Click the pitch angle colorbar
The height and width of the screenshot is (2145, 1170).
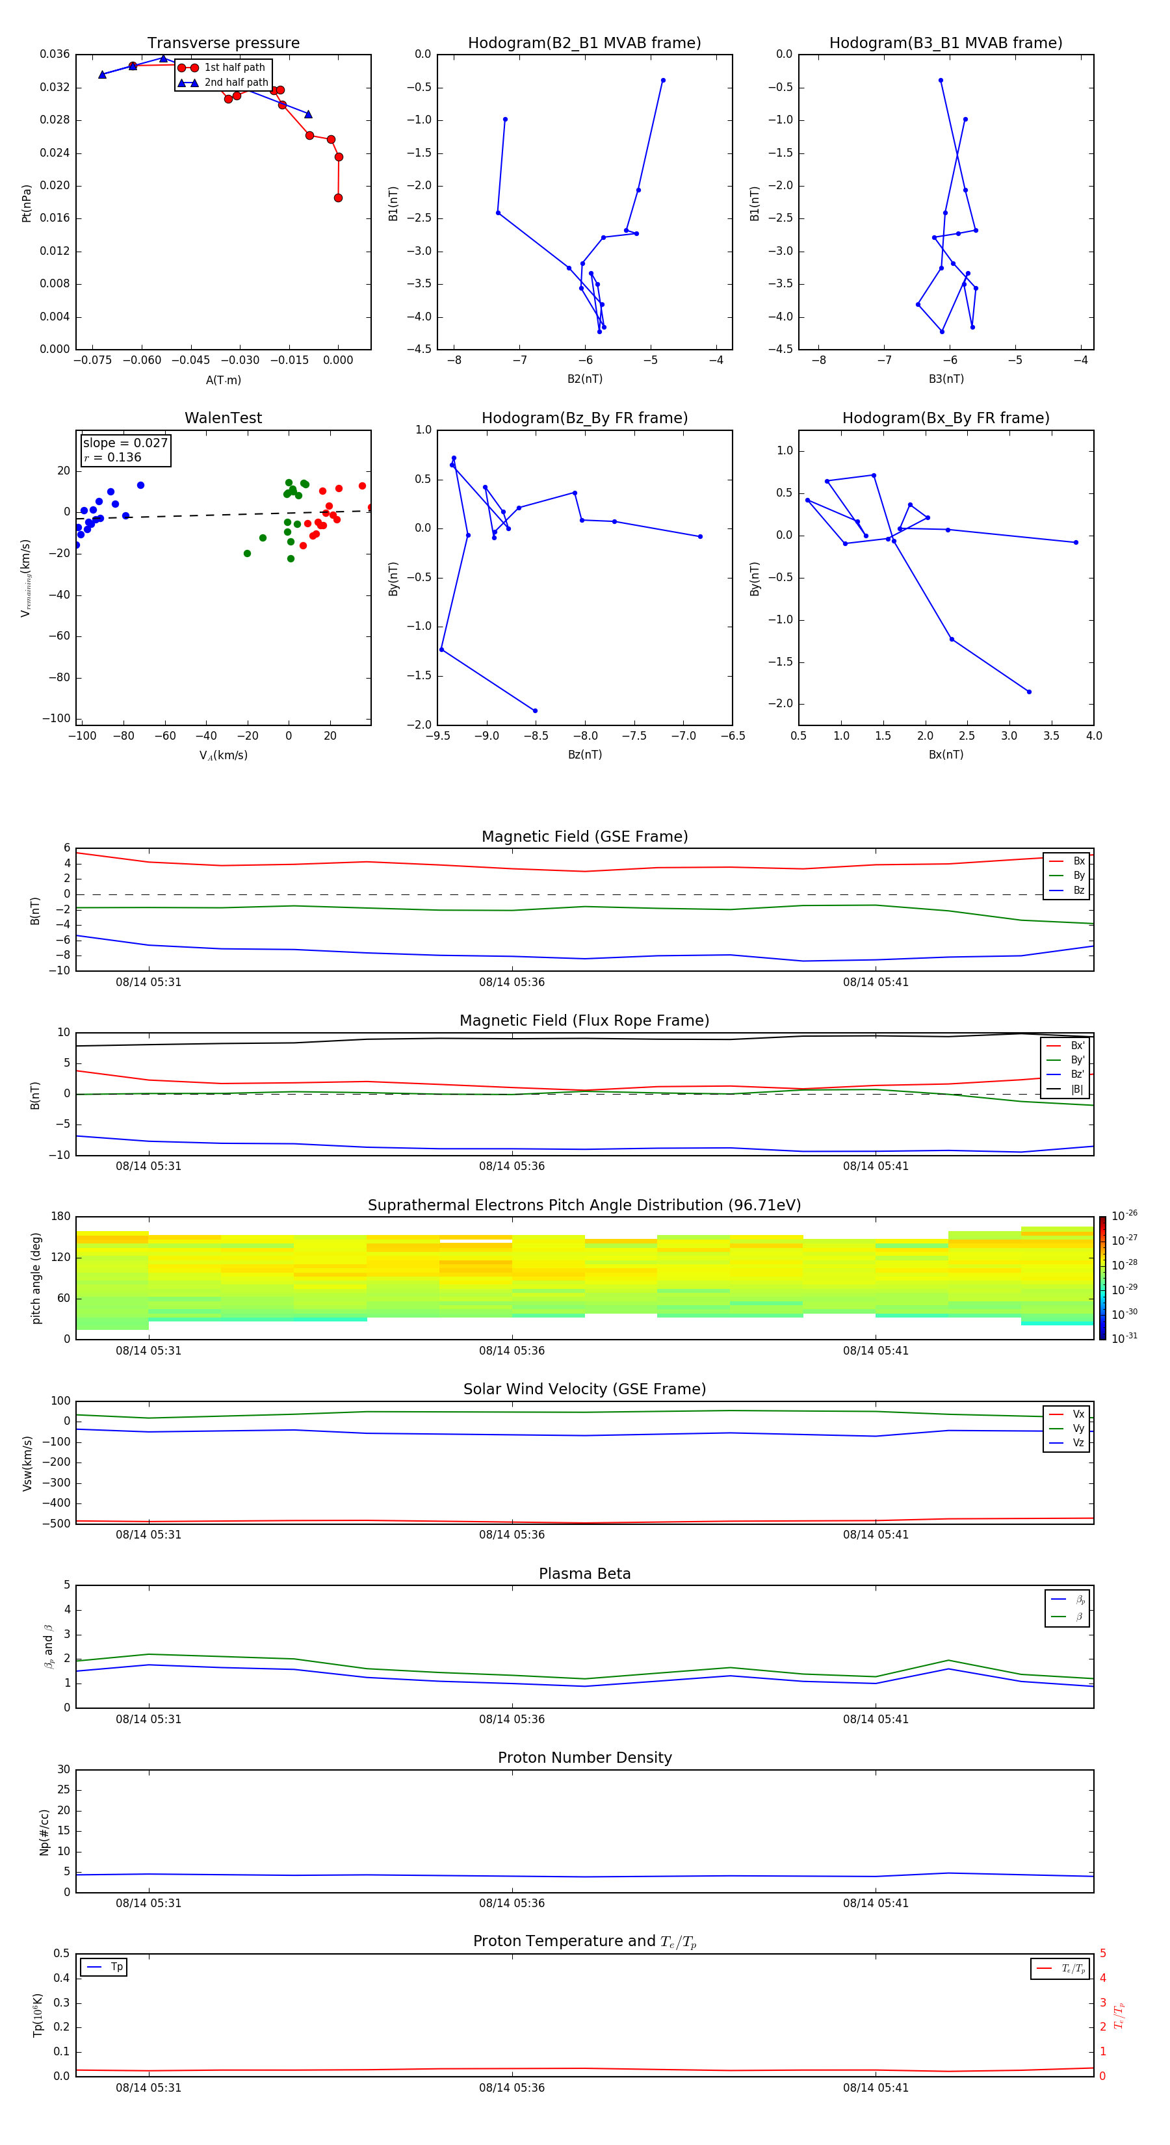pyautogui.click(x=1102, y=1278)
